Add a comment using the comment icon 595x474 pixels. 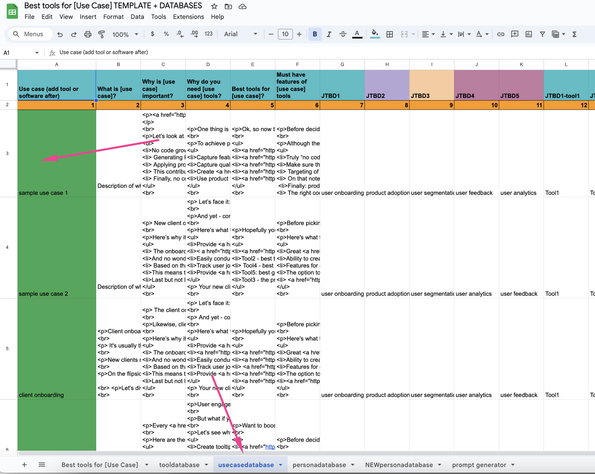tap(515, 34)
